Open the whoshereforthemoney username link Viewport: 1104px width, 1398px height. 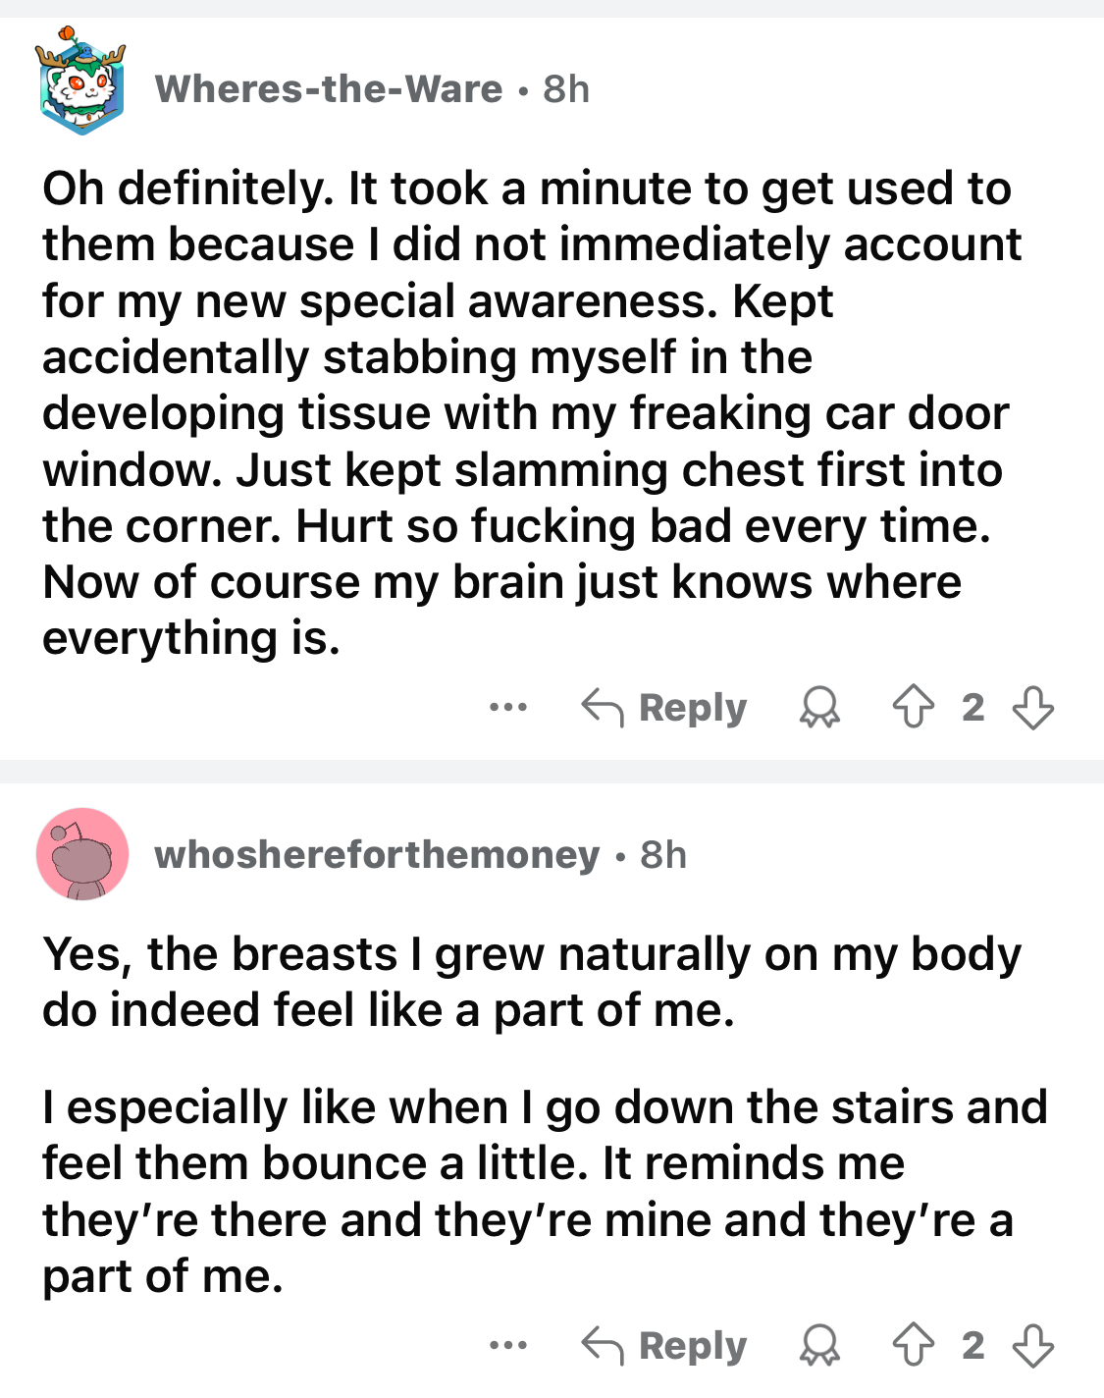point(377,855)
